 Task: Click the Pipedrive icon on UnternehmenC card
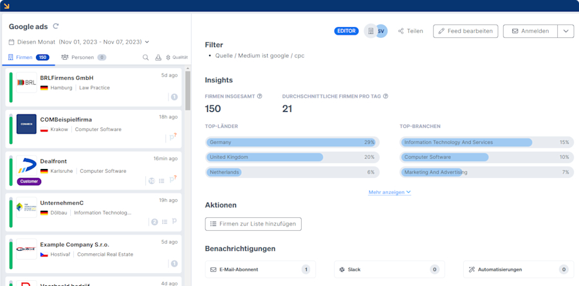174,222
